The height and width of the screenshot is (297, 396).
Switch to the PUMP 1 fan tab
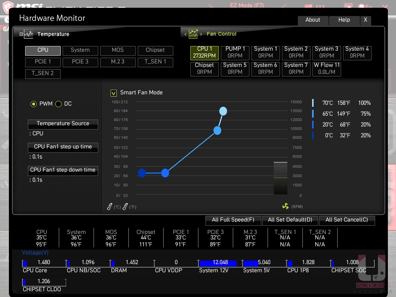tap(235, 53)
